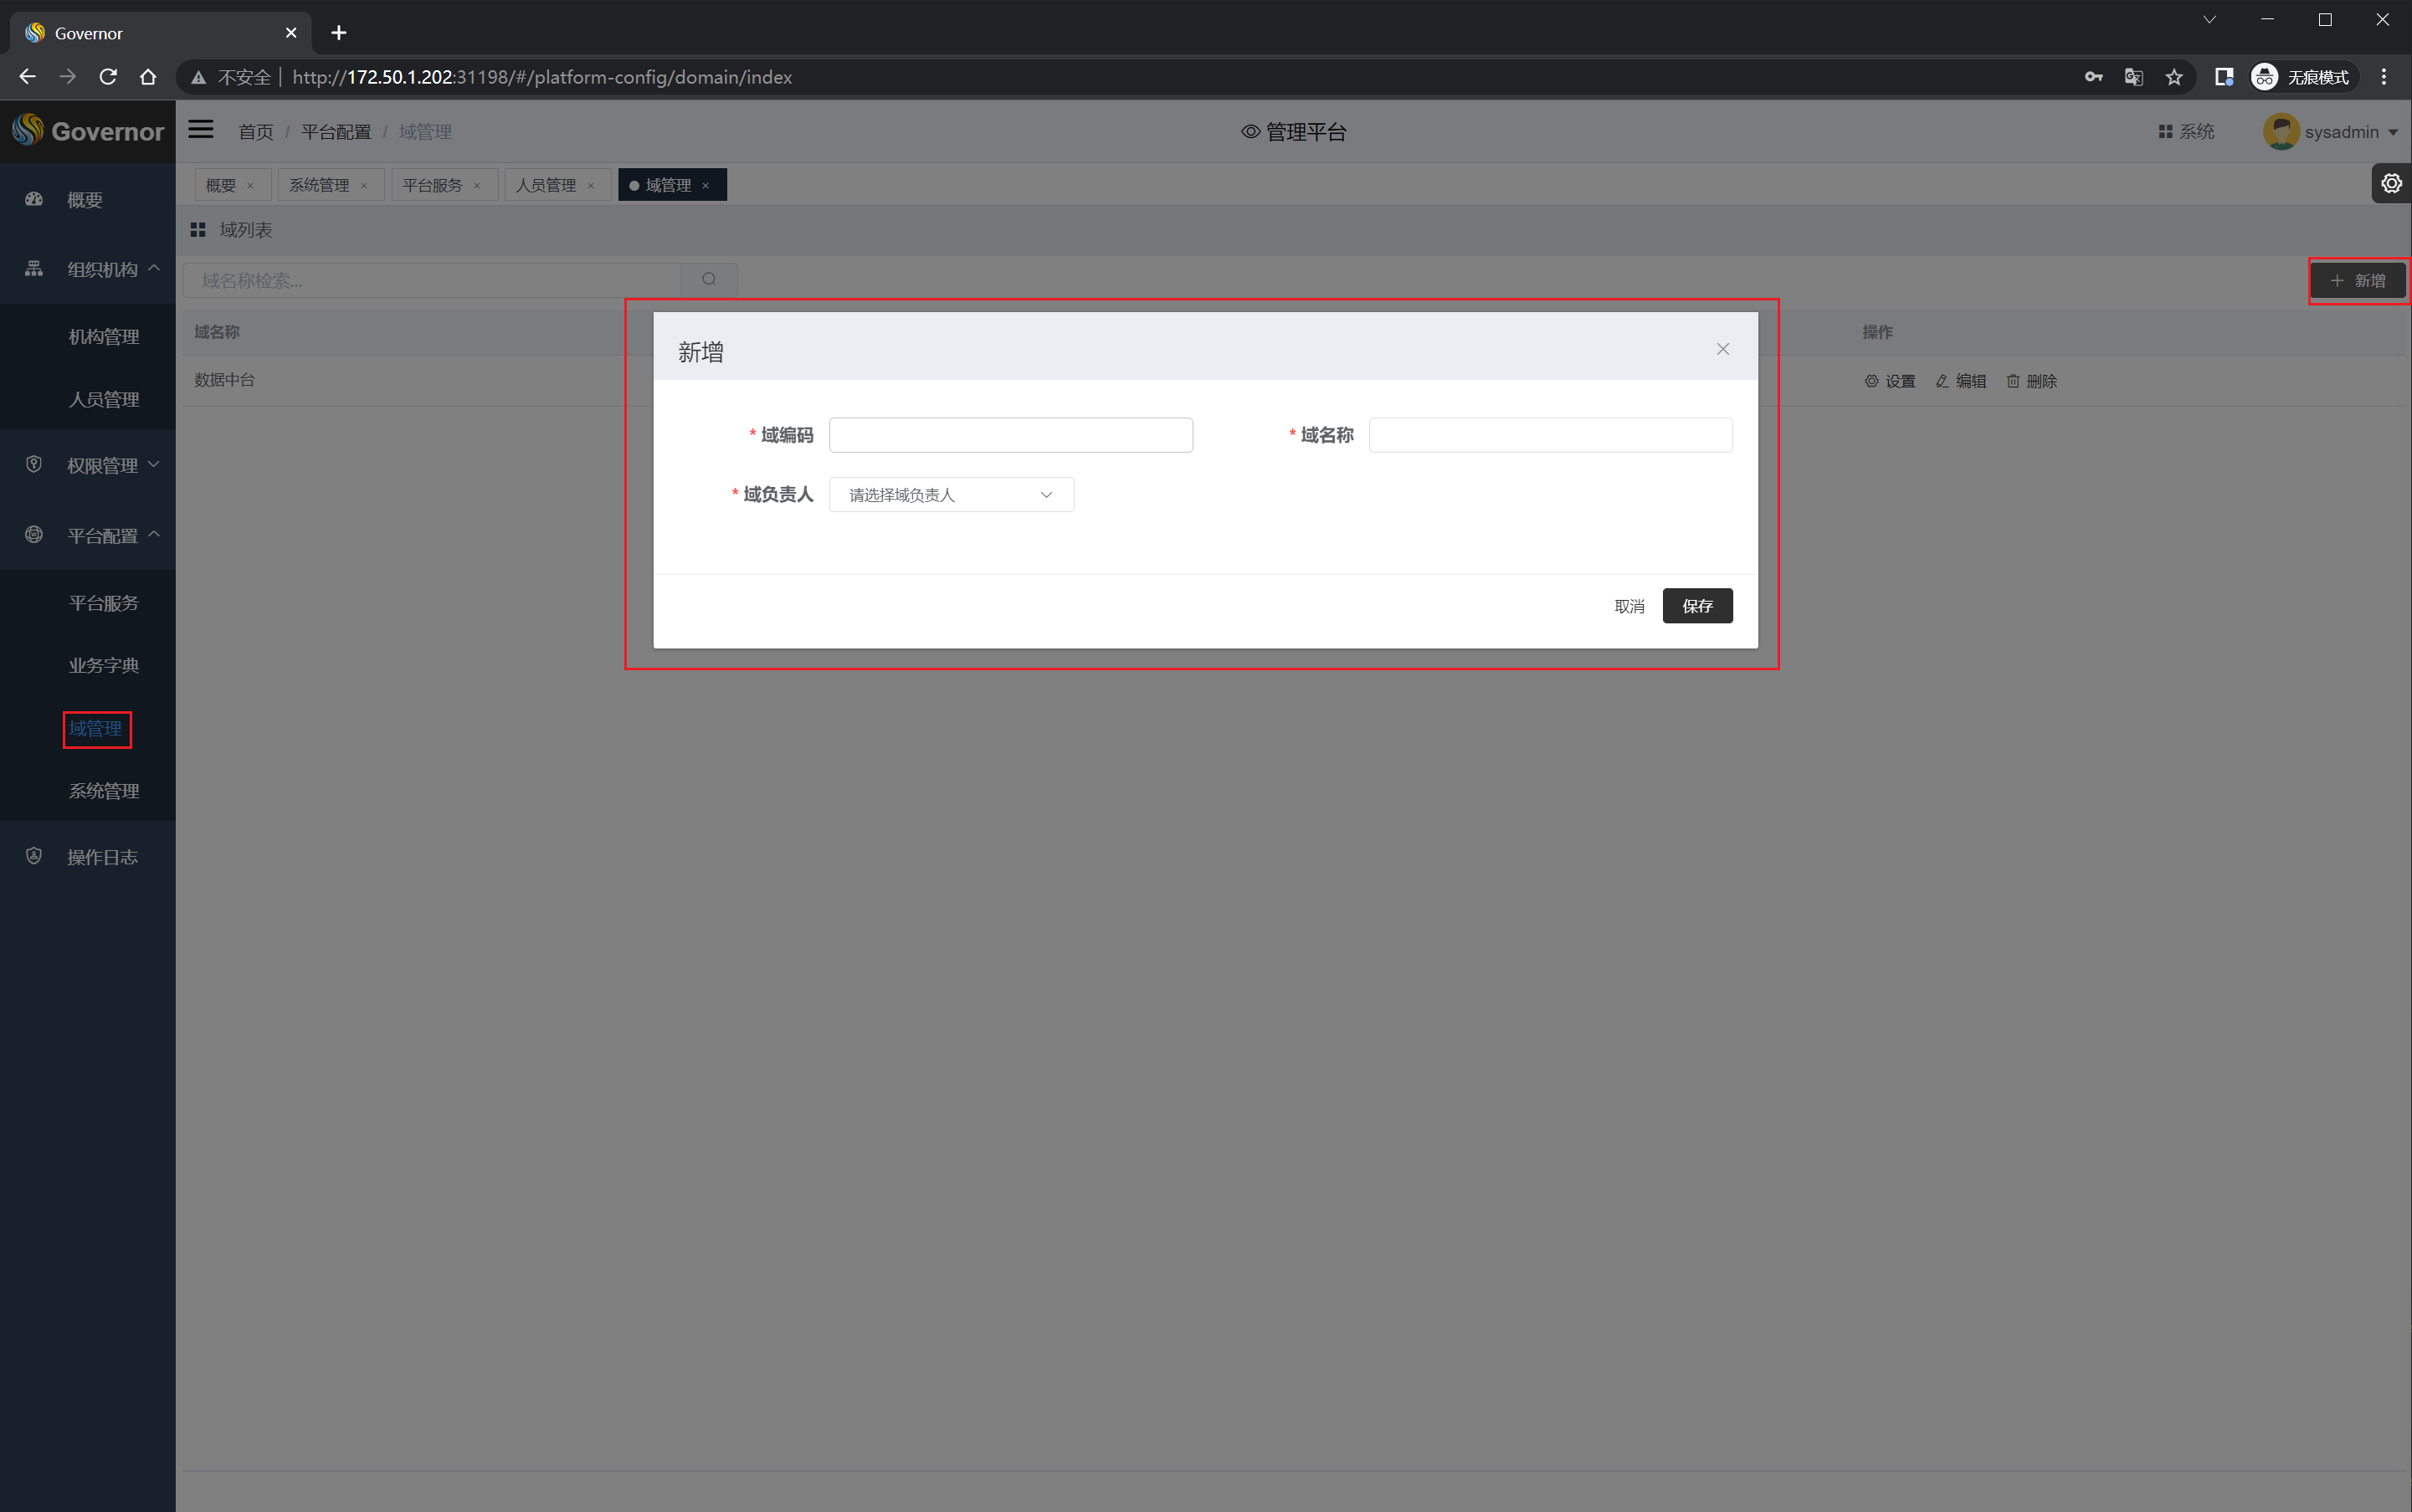This screenshot has height=1512, width=2412.
Task: Click the 无痕模式 incognito indicator
Action: (x=2304, y=77)
